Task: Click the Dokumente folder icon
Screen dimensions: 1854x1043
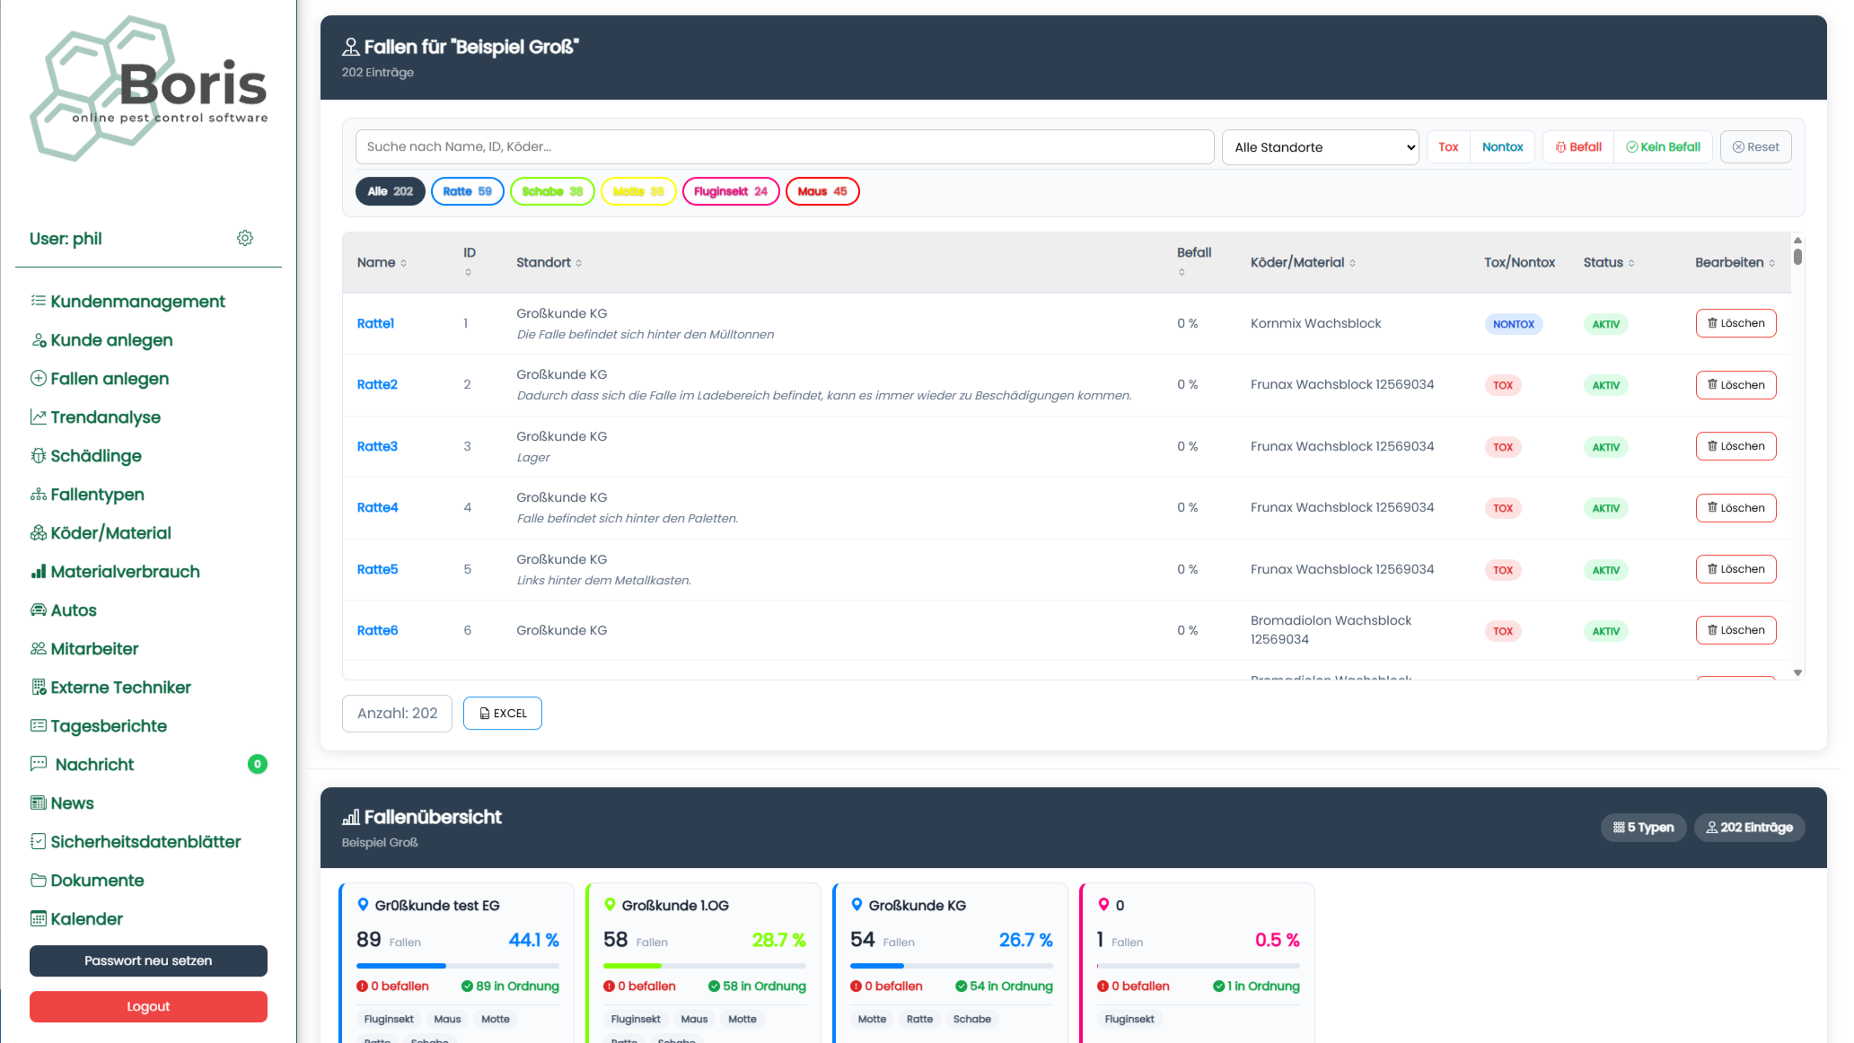Action: click(39, 880)
